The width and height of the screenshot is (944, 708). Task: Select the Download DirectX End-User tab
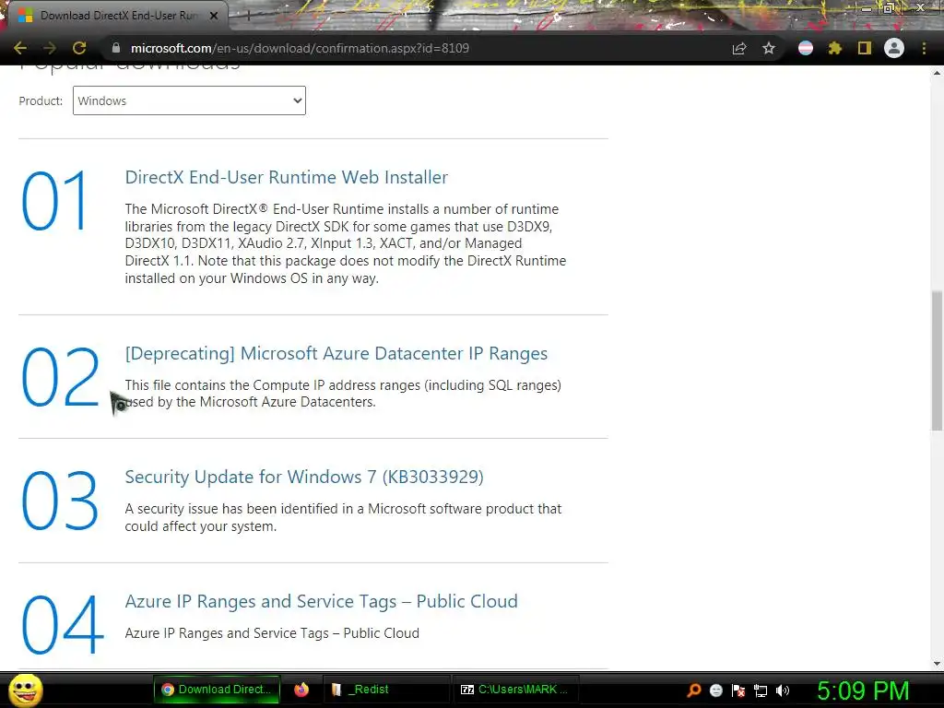click(117, 16)
